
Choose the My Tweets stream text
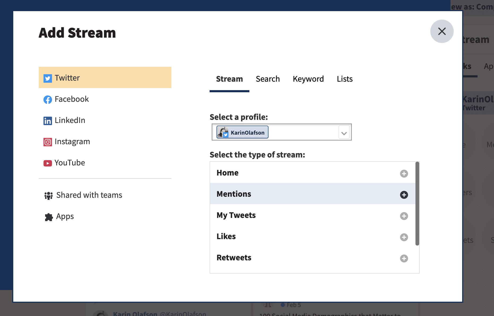236,215
